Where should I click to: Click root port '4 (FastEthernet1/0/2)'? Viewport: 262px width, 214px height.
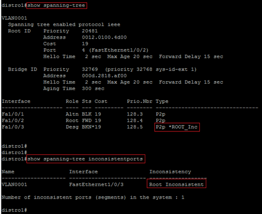[x=115, y=50]
